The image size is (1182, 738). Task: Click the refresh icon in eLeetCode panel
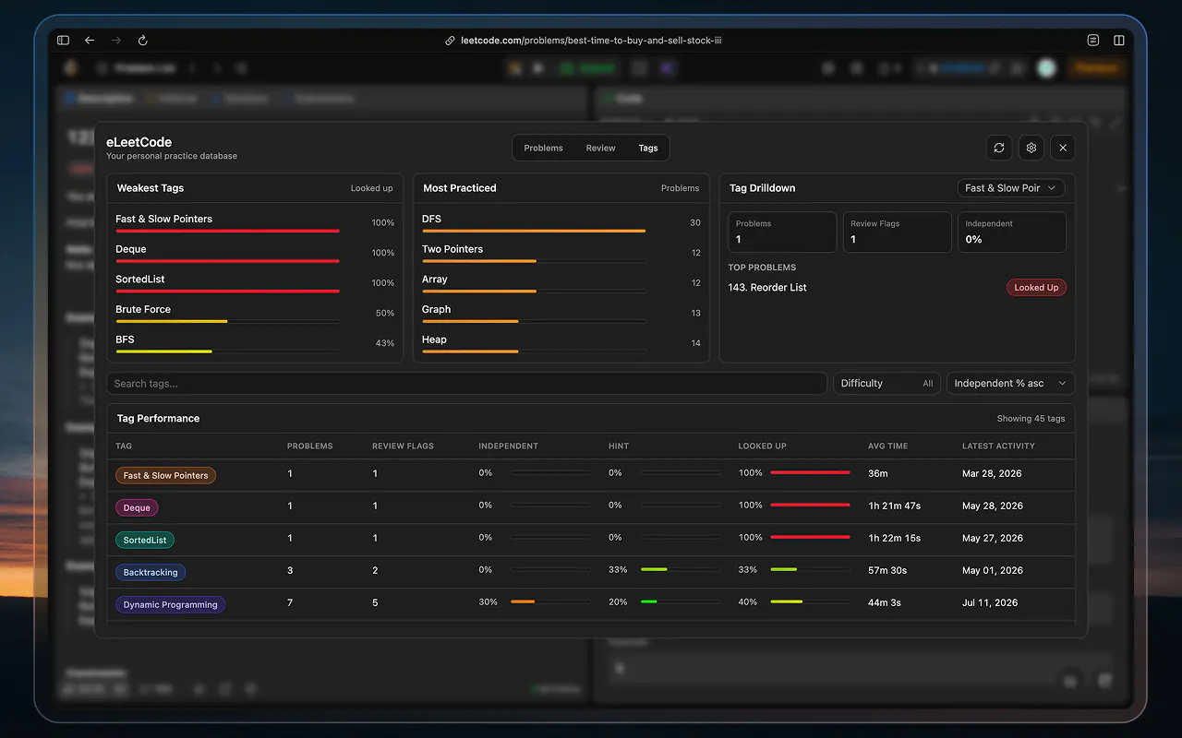(999, 148)
